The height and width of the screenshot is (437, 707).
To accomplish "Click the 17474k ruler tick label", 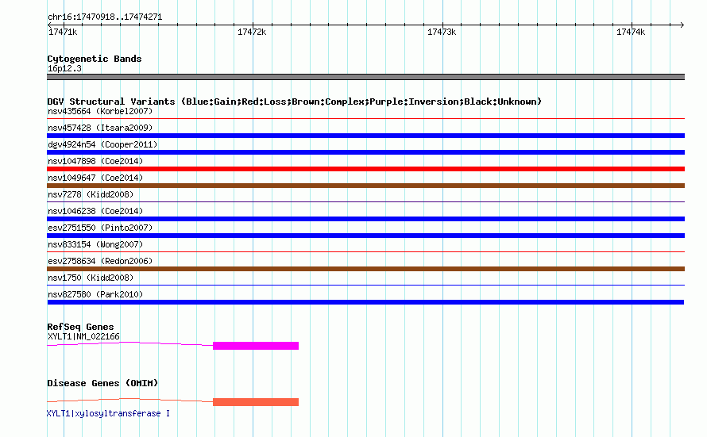I will coord(631,32).
